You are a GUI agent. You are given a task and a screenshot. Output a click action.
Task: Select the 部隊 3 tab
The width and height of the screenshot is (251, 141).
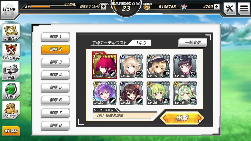click(x=55, y=62)
